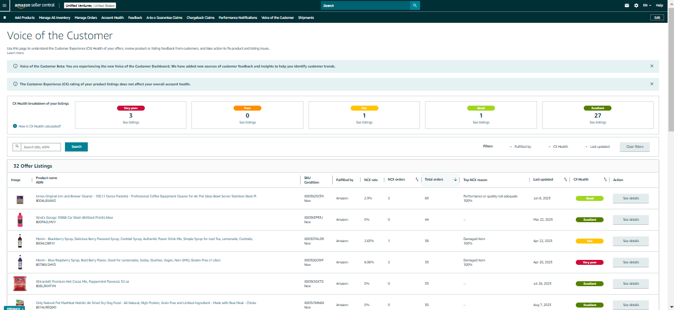This screenshot has width=674, height=310.
Task: See details for Griot's Garage Car Wash
Action: click(x=631, y=220)
